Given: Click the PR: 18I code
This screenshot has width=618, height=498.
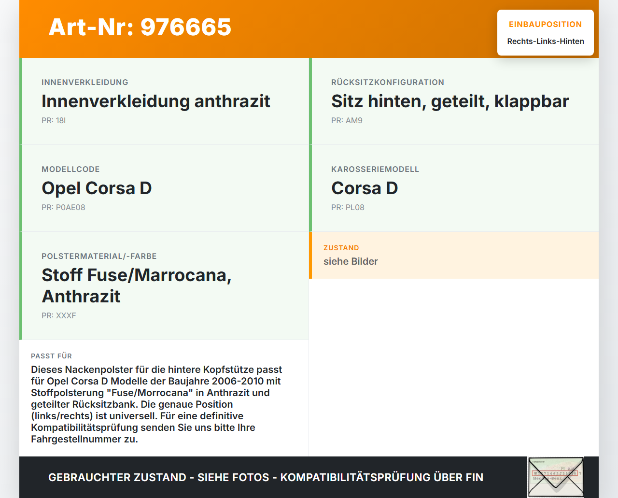Looking at the screenshot, I should [x=54, y=120].
